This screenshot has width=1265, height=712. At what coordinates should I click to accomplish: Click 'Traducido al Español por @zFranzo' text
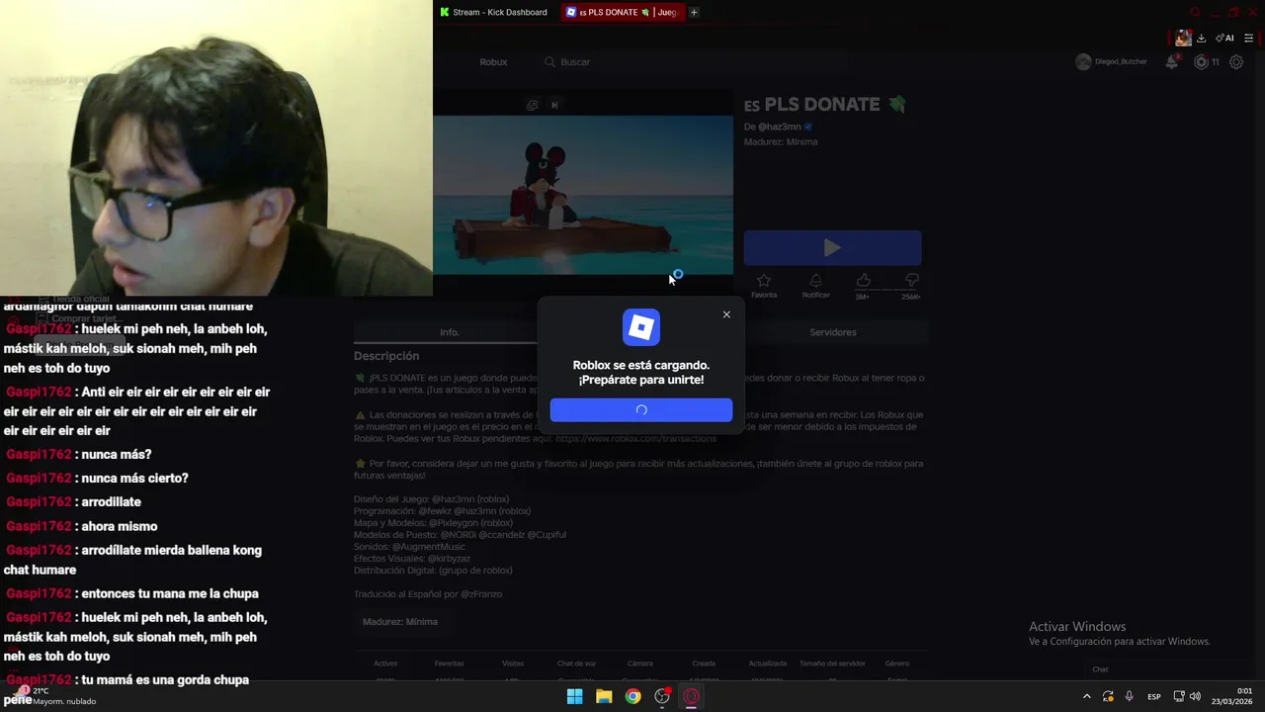coord(428,594)
